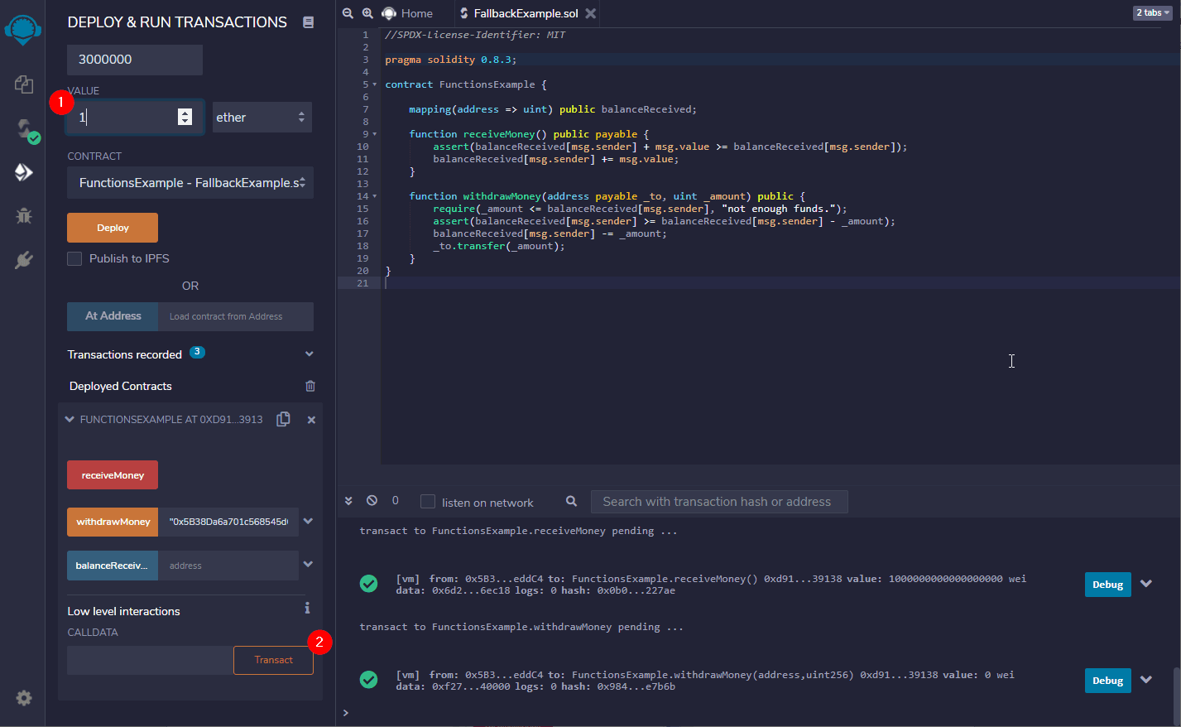The image size is (1181, 727).
Task: Click the withdrawMoney function button
Action: [113, 522]
